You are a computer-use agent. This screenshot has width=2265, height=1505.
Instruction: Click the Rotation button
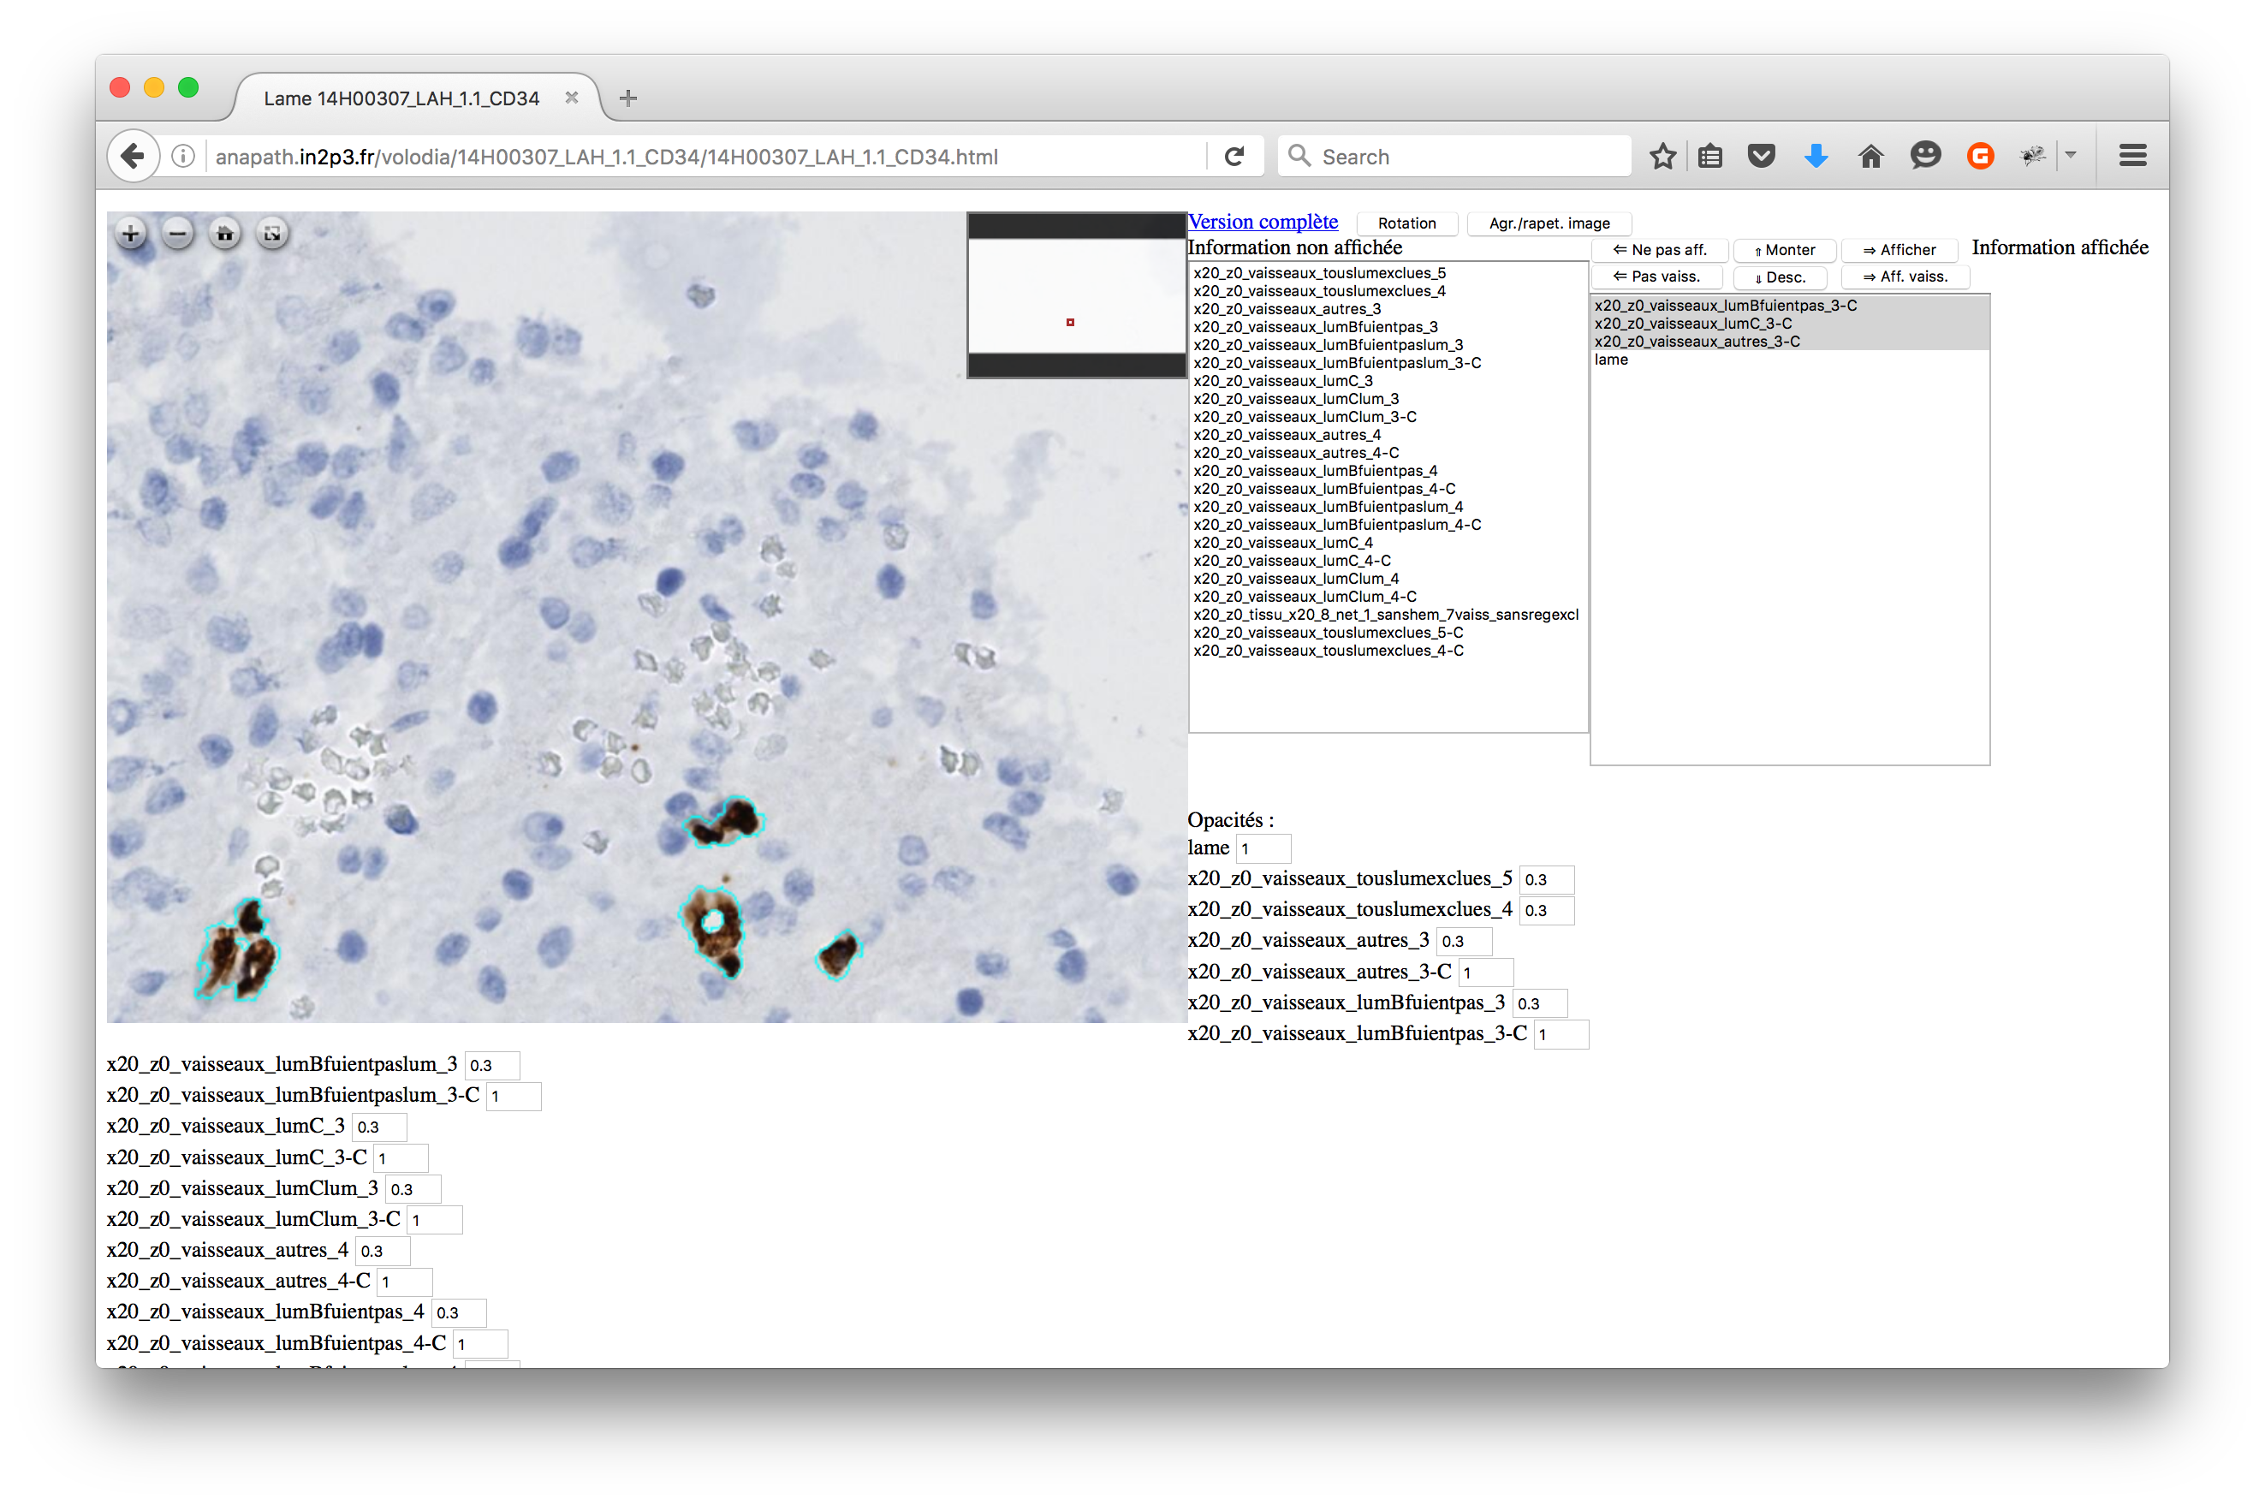pos(1406,223)
